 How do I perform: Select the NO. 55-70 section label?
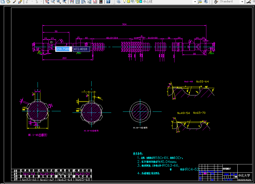[140, 128]
